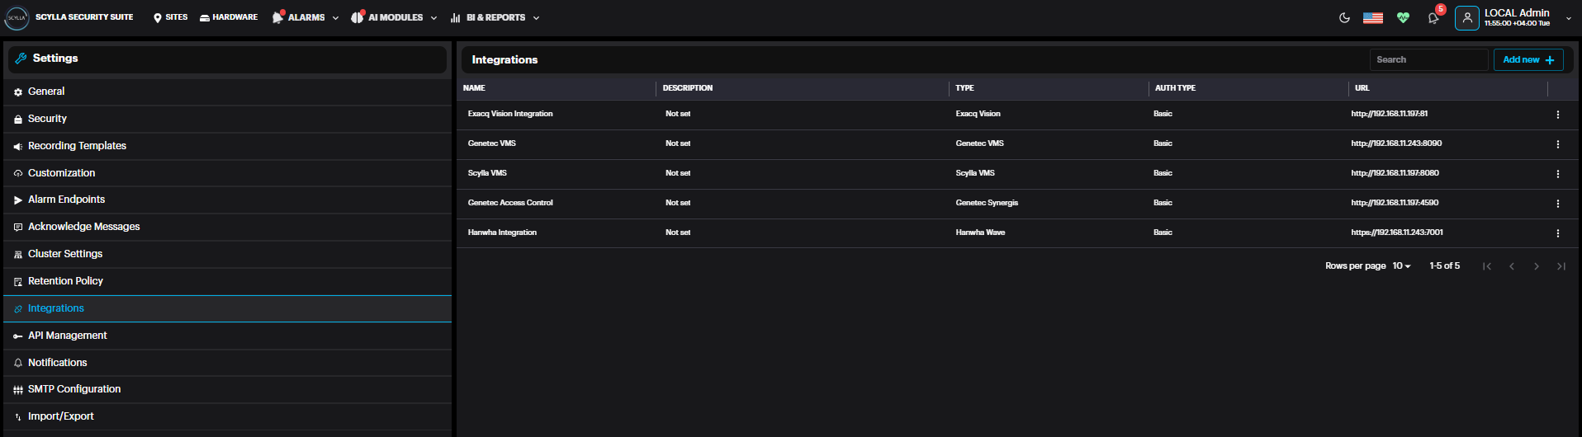Toggle dark mode moon icon
Image resolution: width=1582 pixels, height=437 pixels.
[x=1344, y=17]
